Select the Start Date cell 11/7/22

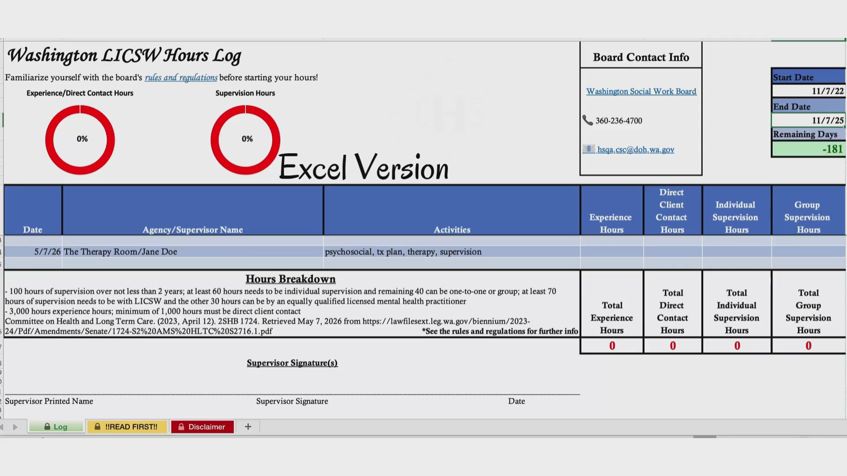tap(808, 91)
